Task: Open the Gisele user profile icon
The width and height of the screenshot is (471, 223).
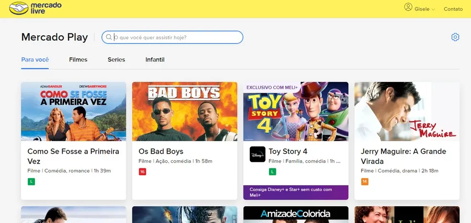Action: click(408, 7)
